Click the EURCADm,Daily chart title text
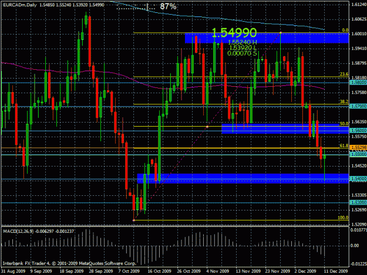The image size is (367, 275). (x=20, y=5)
